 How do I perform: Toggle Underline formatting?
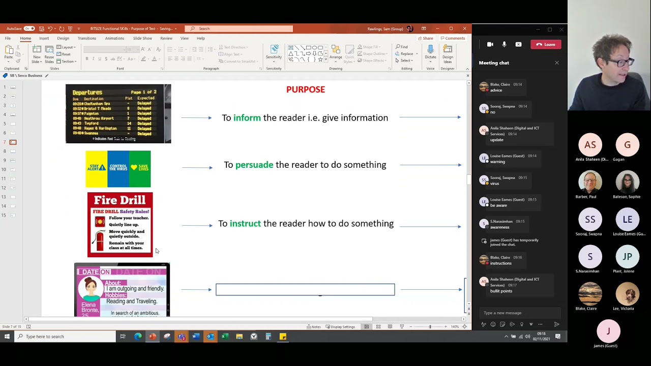pyautogui.click(x=99, y=59)
